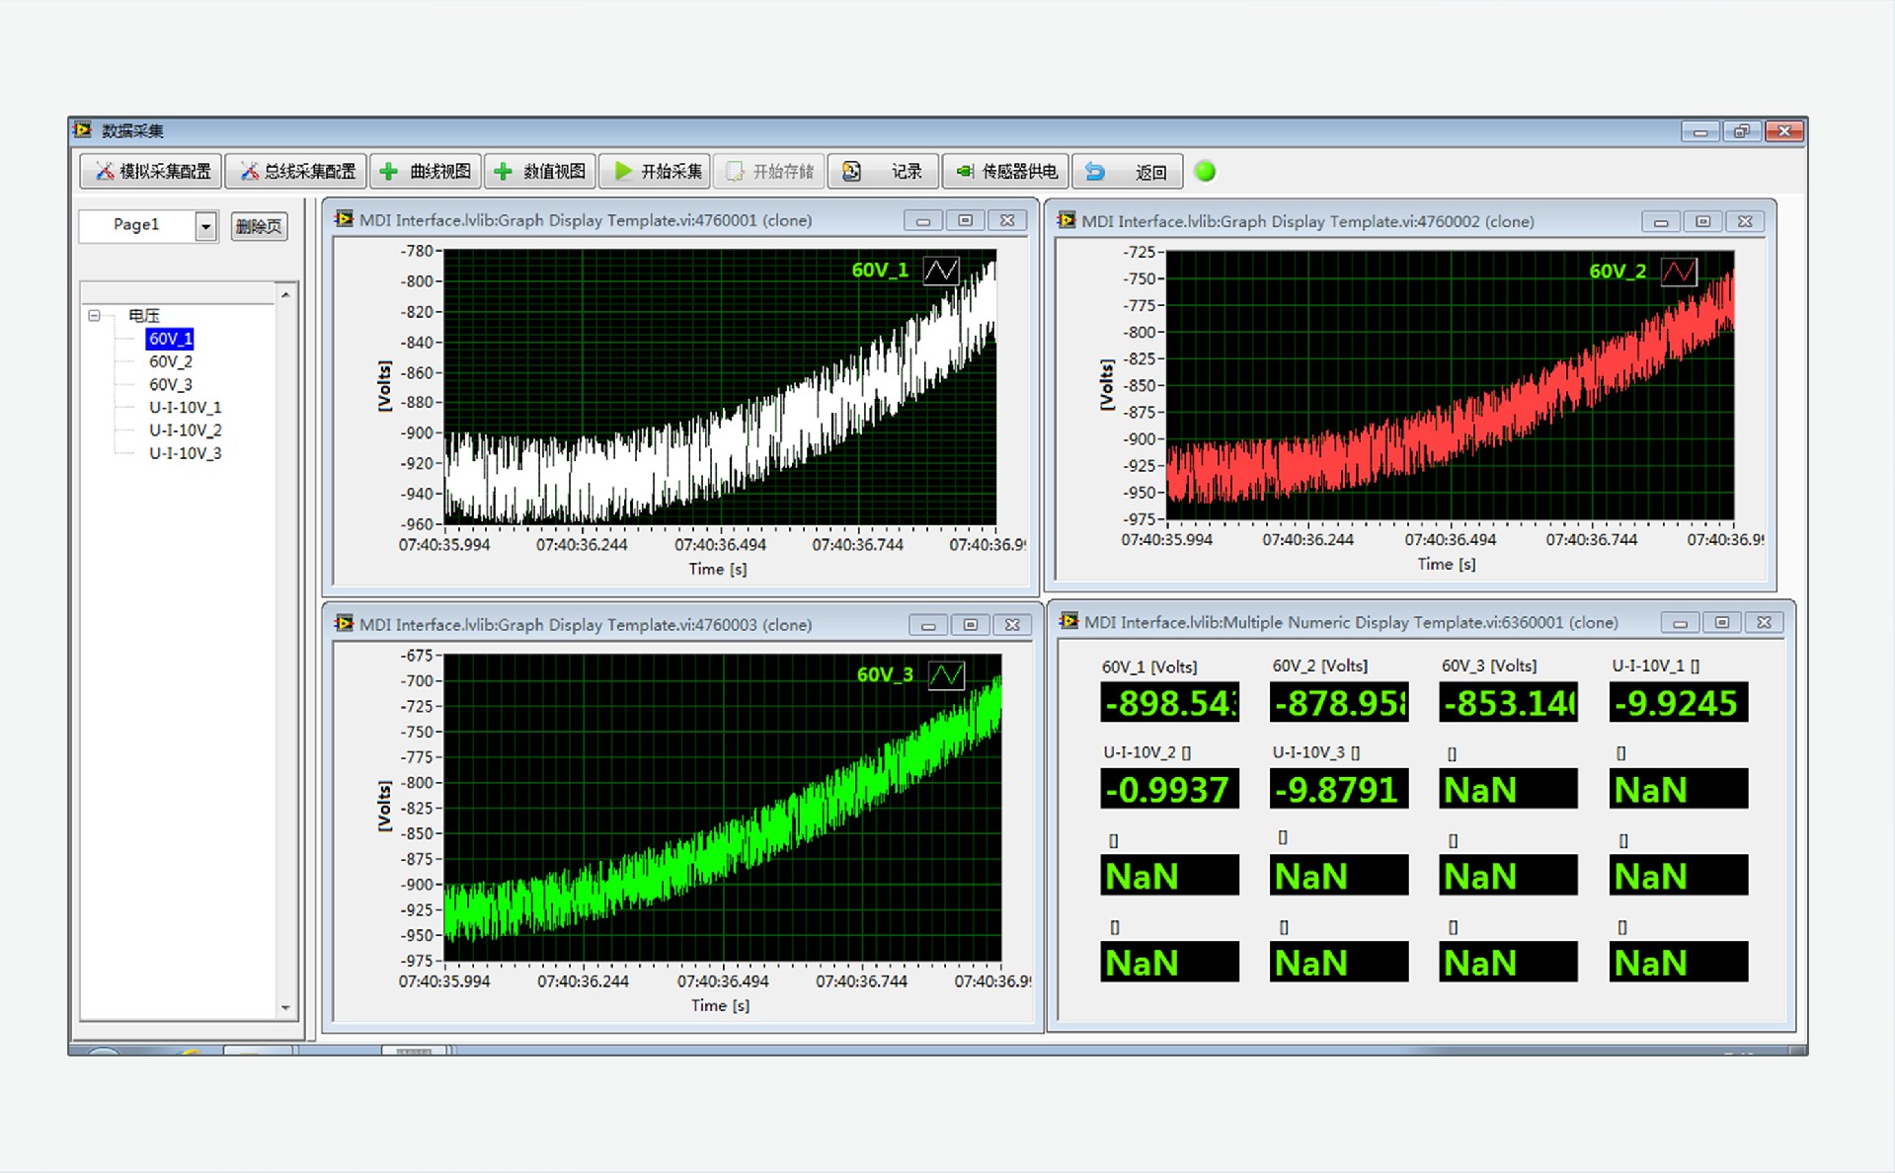Add a new 数值视图 numeric view
Screen dimensions: 1895x1173
point(540,172)
